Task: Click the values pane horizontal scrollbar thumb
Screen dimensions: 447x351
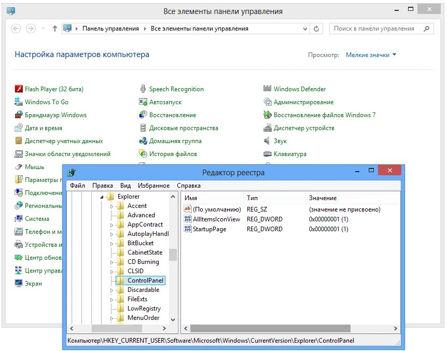Action: [270, 329]
